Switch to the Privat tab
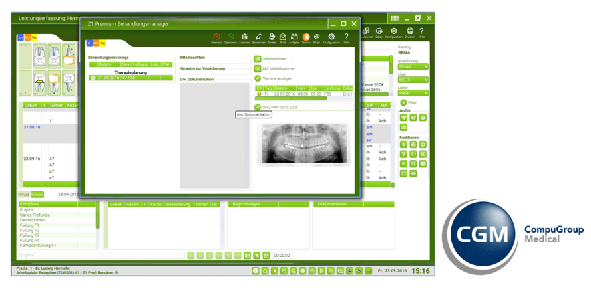591x291 pixels. [24, 194]
